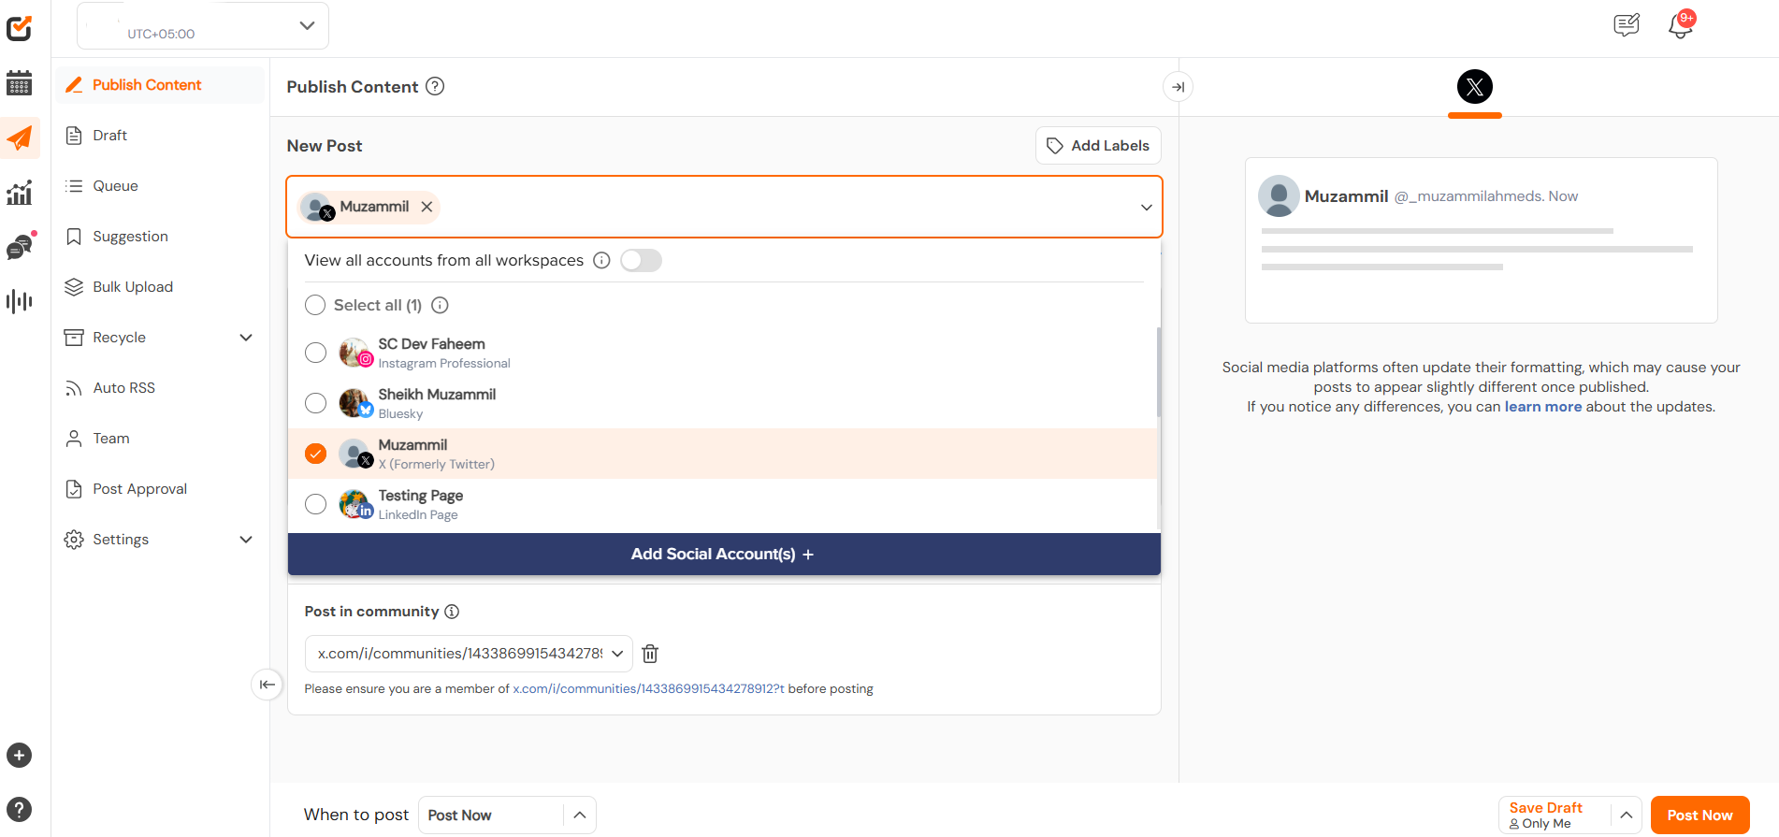
Task: Delete the selected community with trash icon
Action: coord(650,654)
